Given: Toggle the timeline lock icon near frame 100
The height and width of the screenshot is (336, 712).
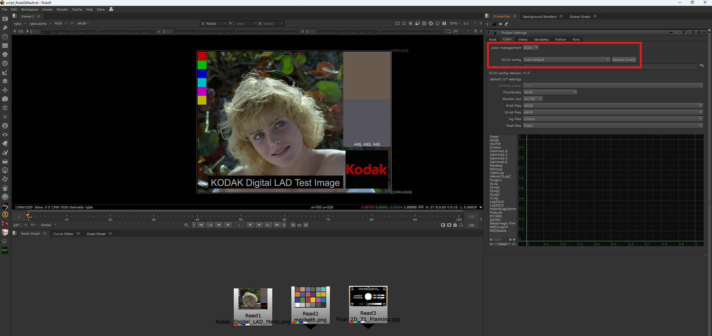Looking at the screenshot, I should pos(455,225).
